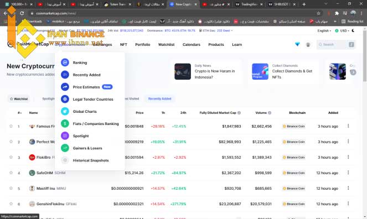
Task: Click the diamond rewards icon
Action: (297, 44)
